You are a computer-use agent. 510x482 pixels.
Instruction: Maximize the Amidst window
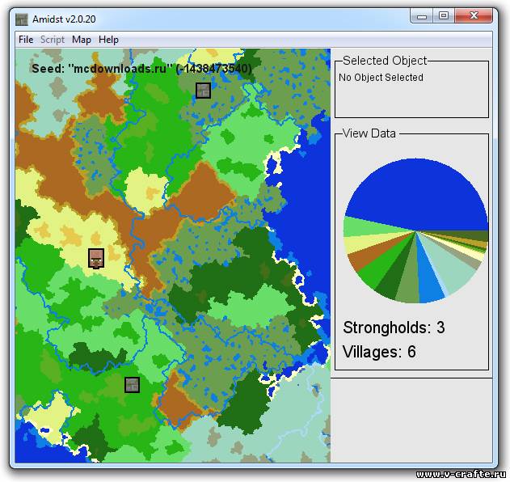443,15
